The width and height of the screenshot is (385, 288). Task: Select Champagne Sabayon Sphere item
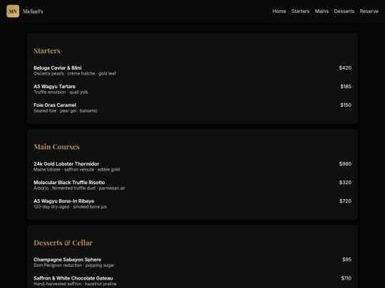tap(67, 260)
